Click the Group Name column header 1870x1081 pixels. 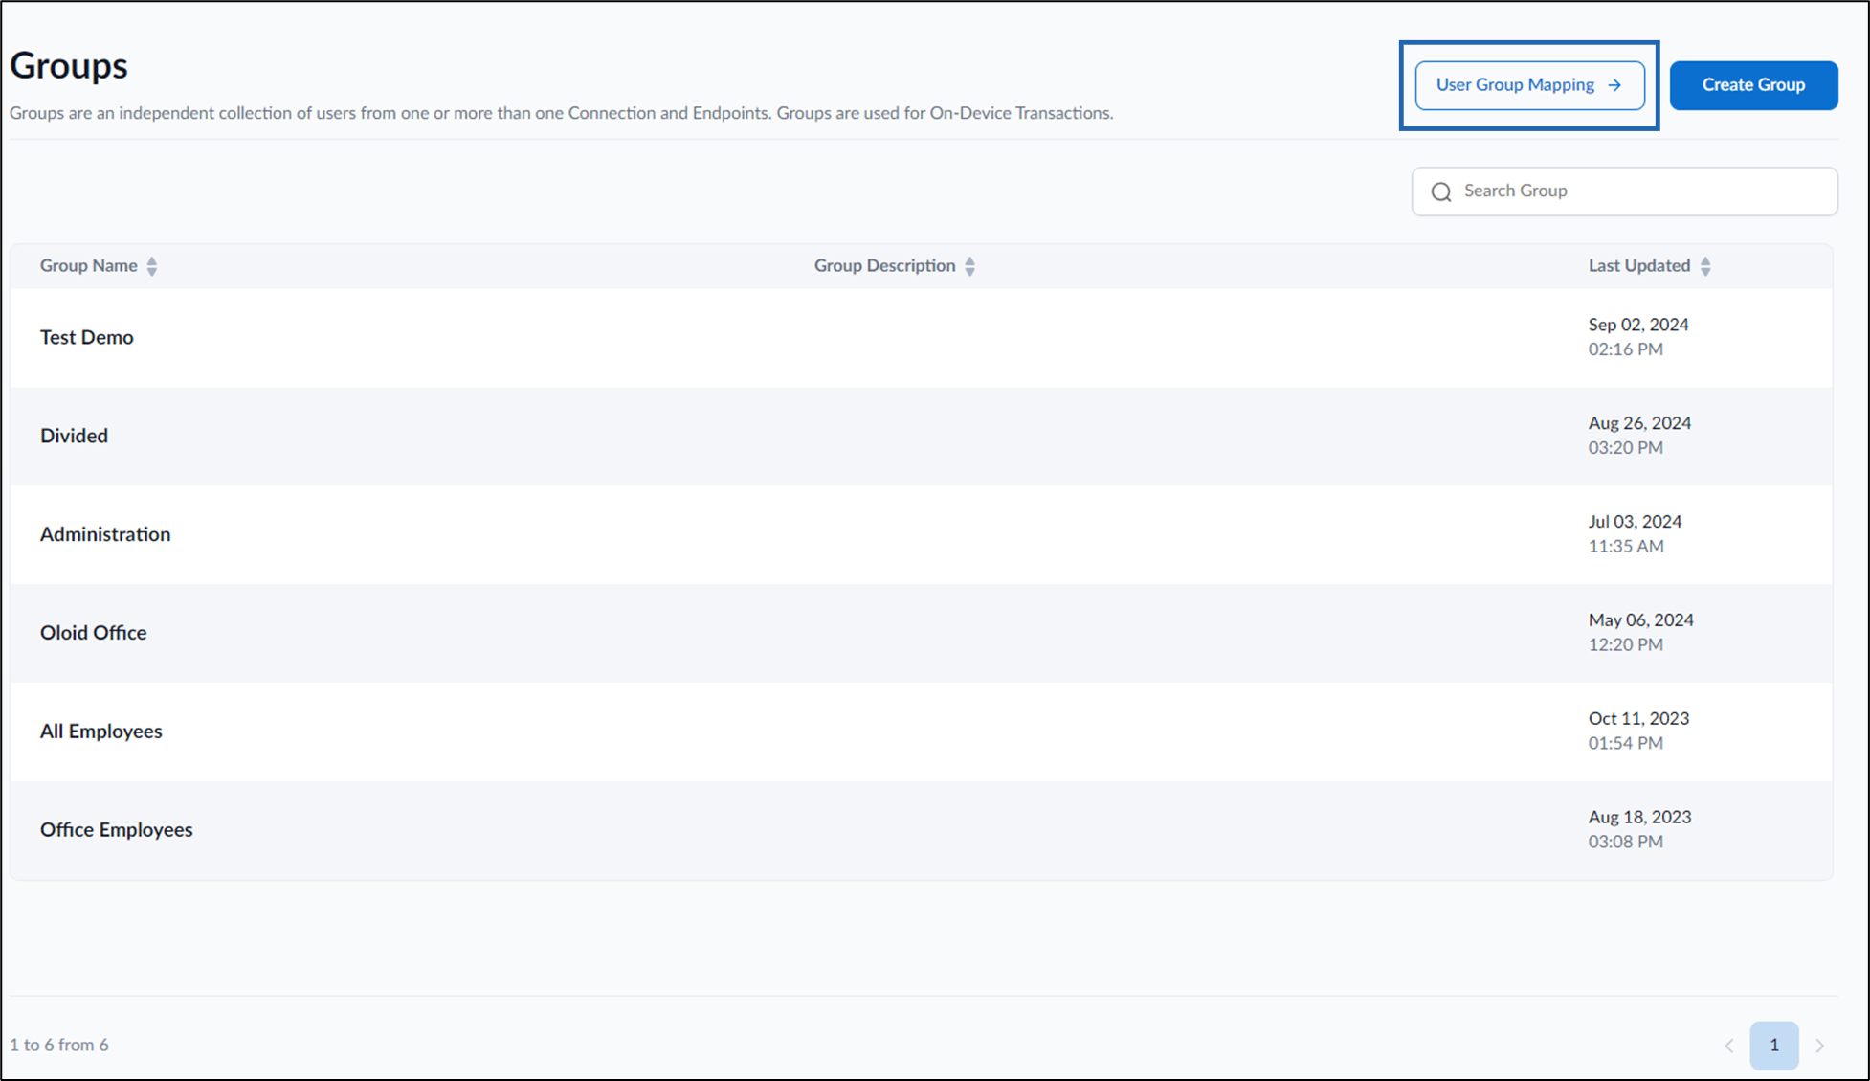(x=89, y=266)
